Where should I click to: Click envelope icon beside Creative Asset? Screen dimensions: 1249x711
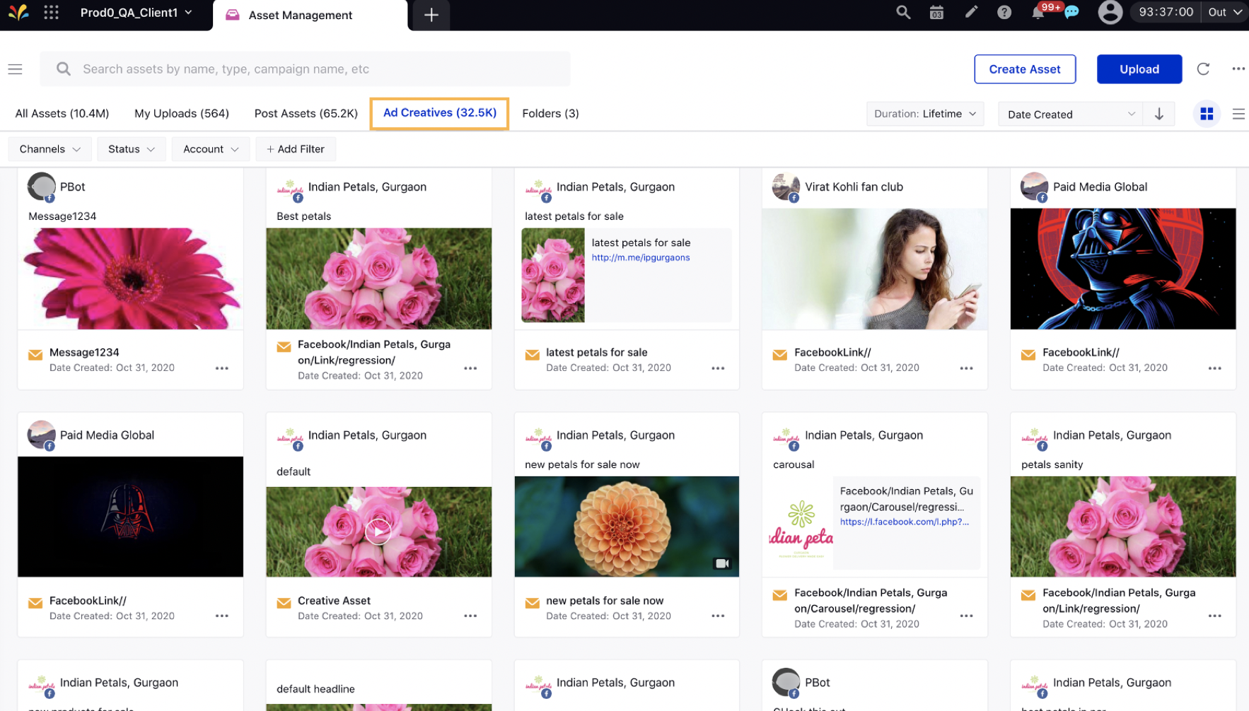284,603
